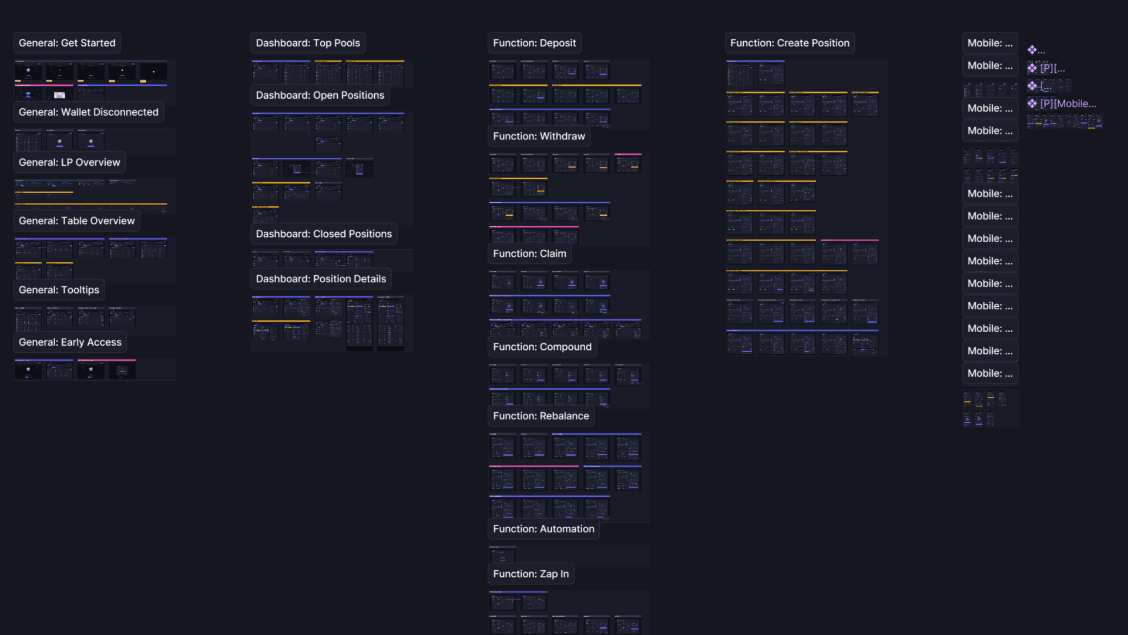This screenshot has width=1128, height=635.
Task: Click the diamond component icon at the top right
Action: click(x=1033, y=50)
